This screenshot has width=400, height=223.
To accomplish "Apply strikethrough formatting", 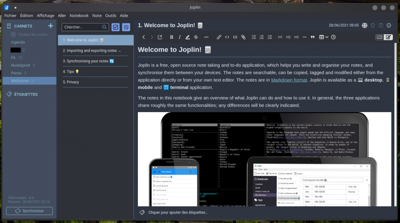I will click(x=196, y=37).
